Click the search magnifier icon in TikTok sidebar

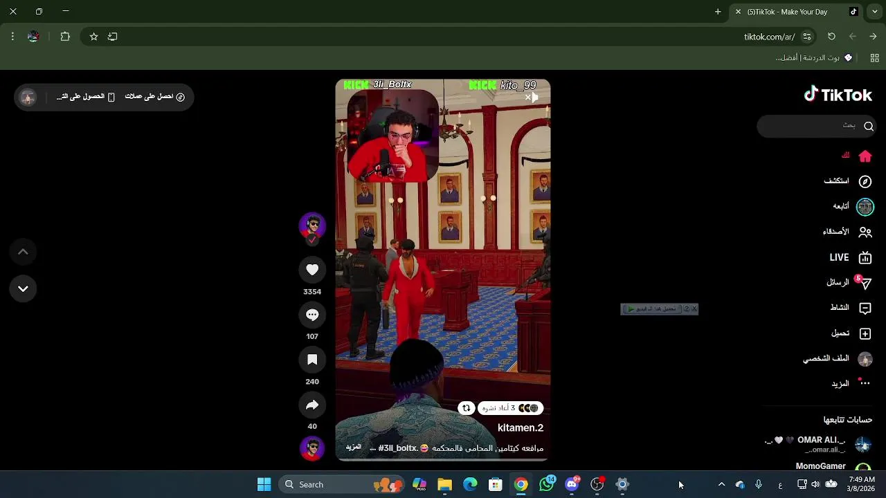pos(869,126)
